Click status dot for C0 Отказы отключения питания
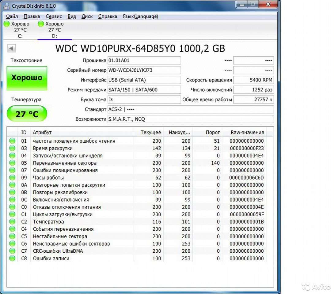The height and width of the screenshot is (294, 334). click(x=12, y=207)
